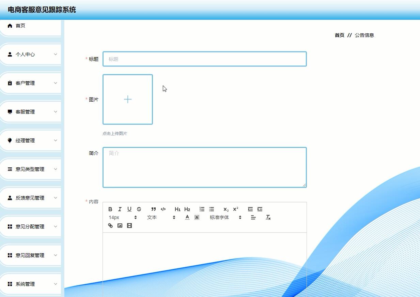Screen dimensions: 420x297
Task: Focus the 标题 input field
Action: click(205, 59)
